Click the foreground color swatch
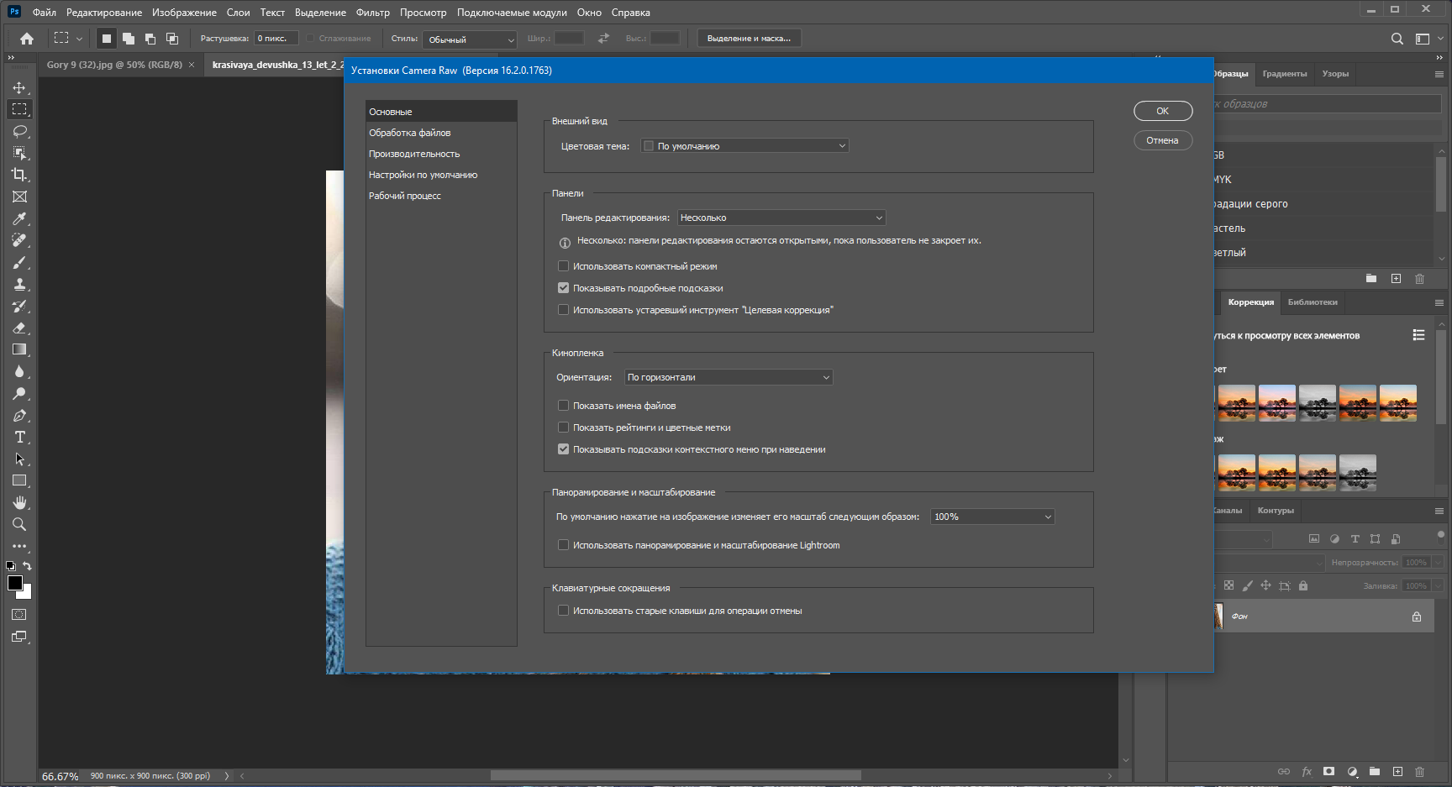1452x787 pixels. coord(14,583)
